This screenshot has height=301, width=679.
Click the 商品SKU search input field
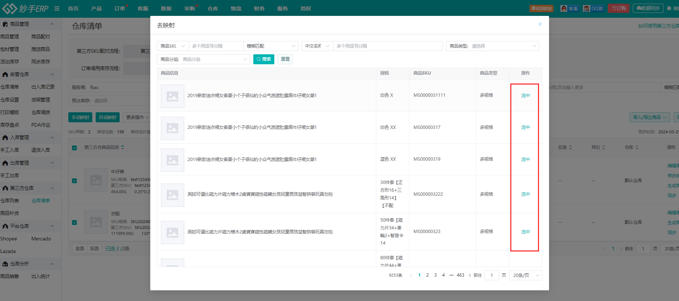pos(216,46)
